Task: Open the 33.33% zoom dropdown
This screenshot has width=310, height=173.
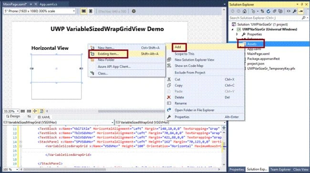Action: [x=11, y=111]
